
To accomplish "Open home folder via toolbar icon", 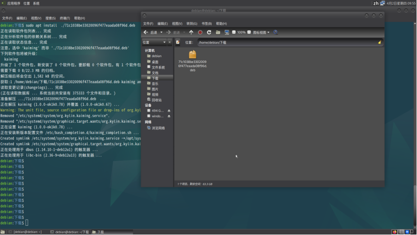I will point(218,32).
